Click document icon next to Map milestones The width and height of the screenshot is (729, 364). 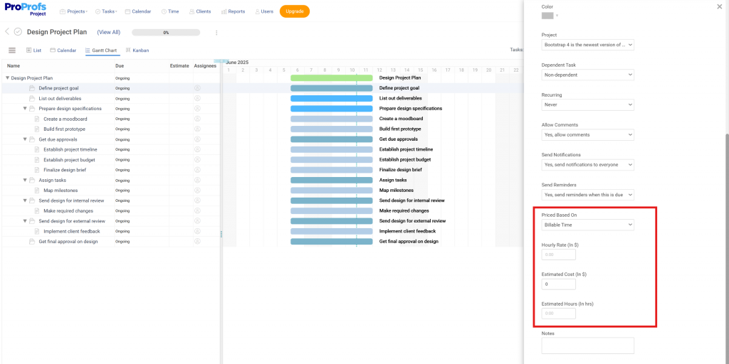[37, 190]
